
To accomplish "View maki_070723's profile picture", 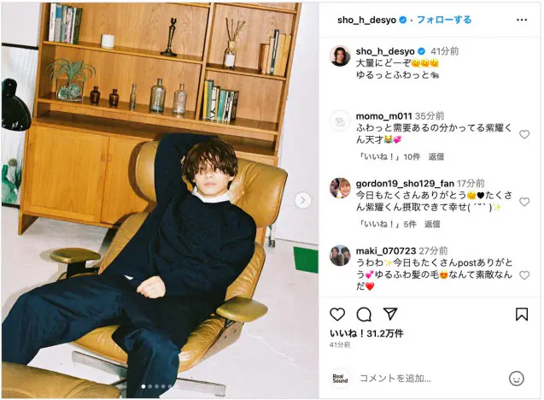I will point(340,256).
